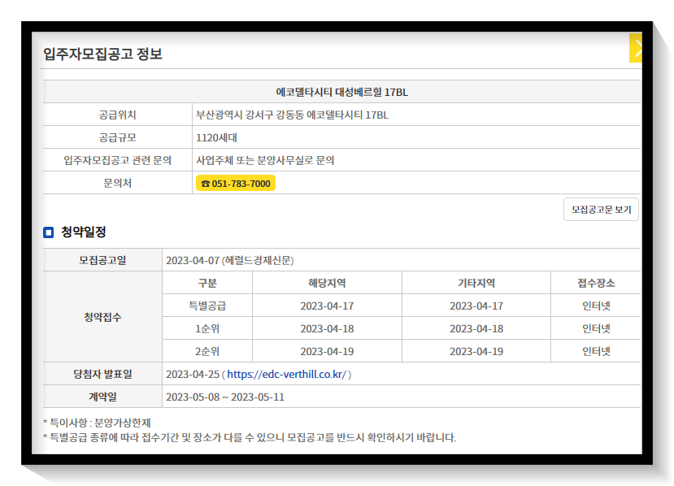Select the 입주자모집공고 정보 heading
Viewport: 674px width, 486px height.
pos(102,54)
